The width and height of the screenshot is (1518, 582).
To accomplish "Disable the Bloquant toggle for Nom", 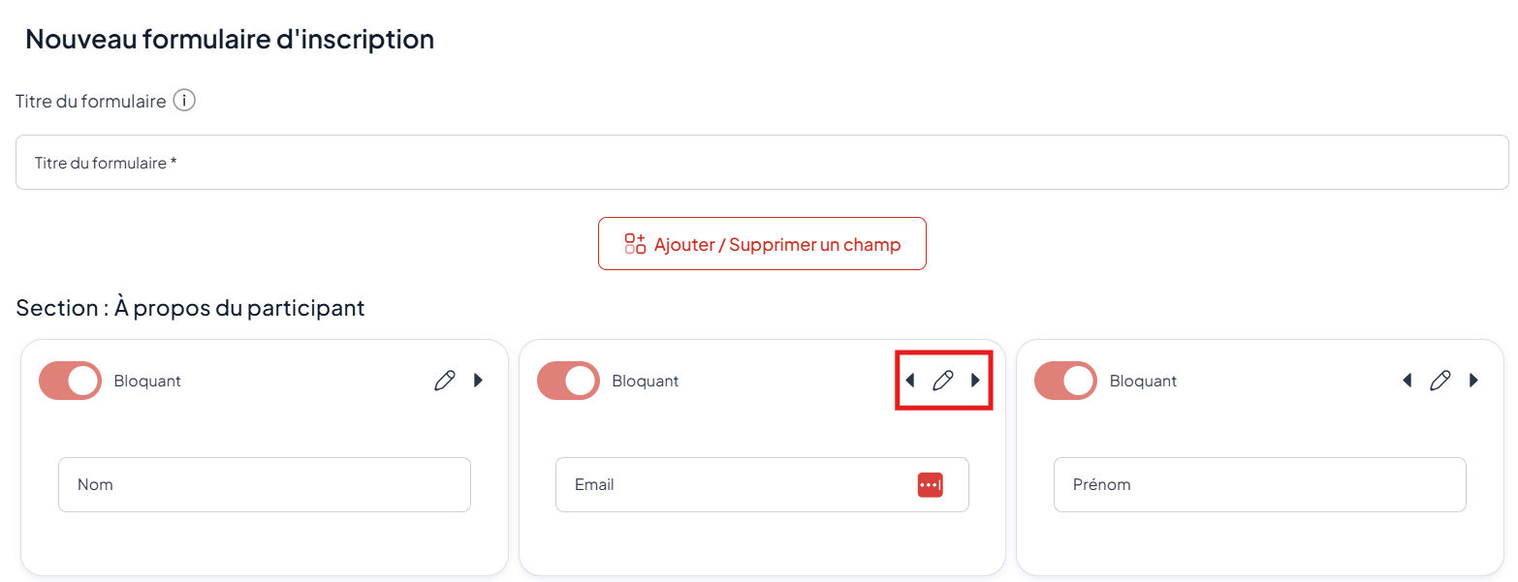I will 70,381.
